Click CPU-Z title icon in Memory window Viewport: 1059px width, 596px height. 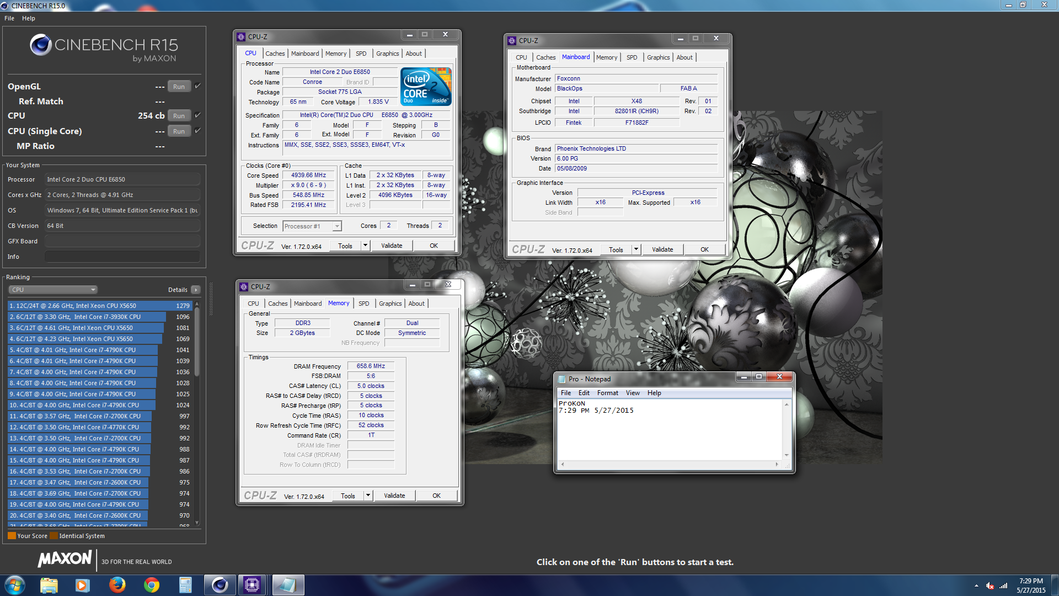click(244, 287)
